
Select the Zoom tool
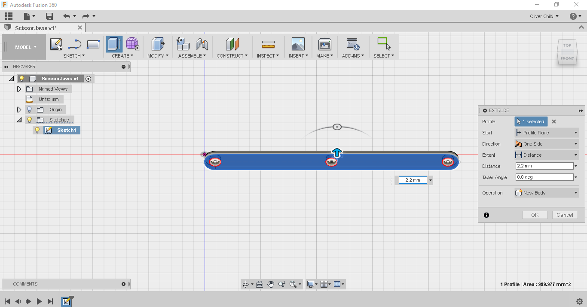pos(281,284)
